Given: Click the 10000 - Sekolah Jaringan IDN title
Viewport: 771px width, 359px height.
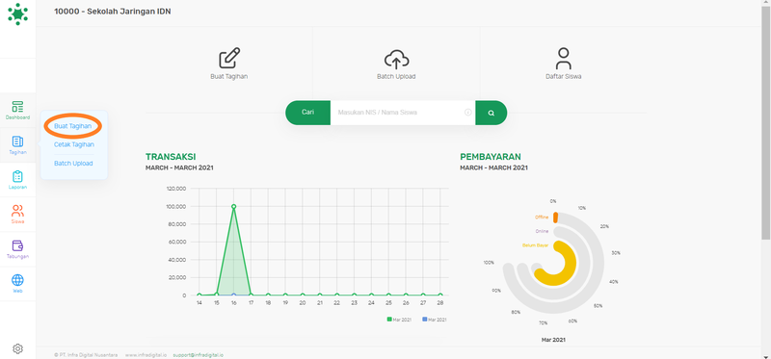Looking at the screenshot, I should click(113, 12).
